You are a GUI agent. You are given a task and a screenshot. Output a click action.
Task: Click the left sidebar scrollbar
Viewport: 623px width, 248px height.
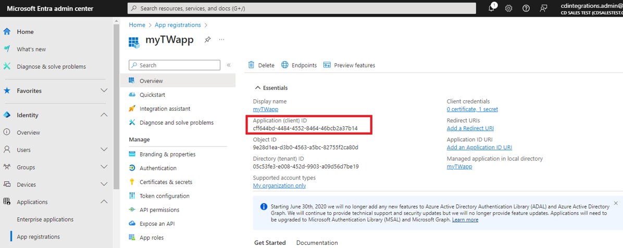point(116,107)
